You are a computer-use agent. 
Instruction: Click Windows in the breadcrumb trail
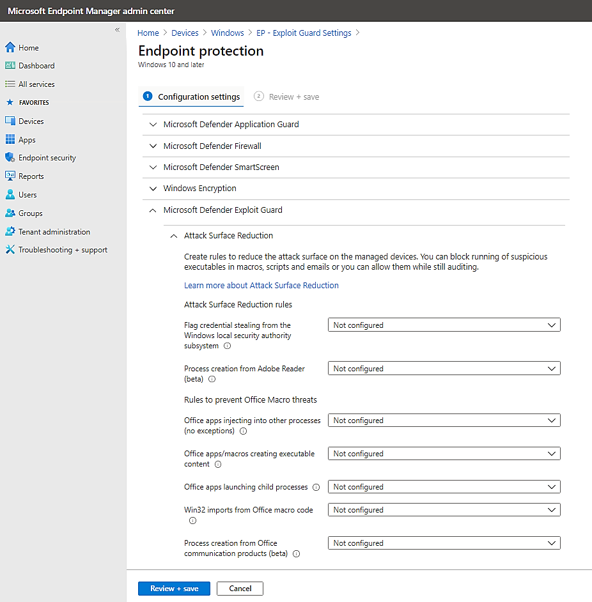click(x=227, y=33)
